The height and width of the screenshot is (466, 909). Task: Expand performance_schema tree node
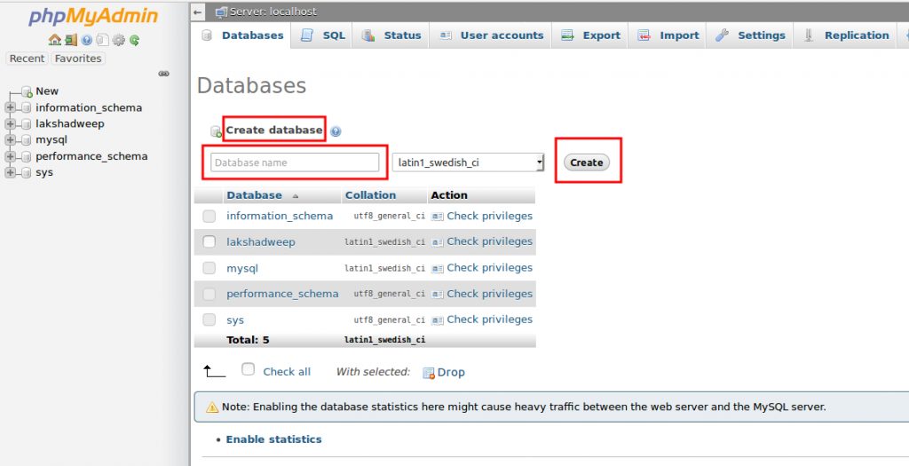10,156
